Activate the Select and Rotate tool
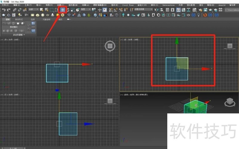Image resolution: width=239 pixels, height=149 pixels. click(68, 10)
